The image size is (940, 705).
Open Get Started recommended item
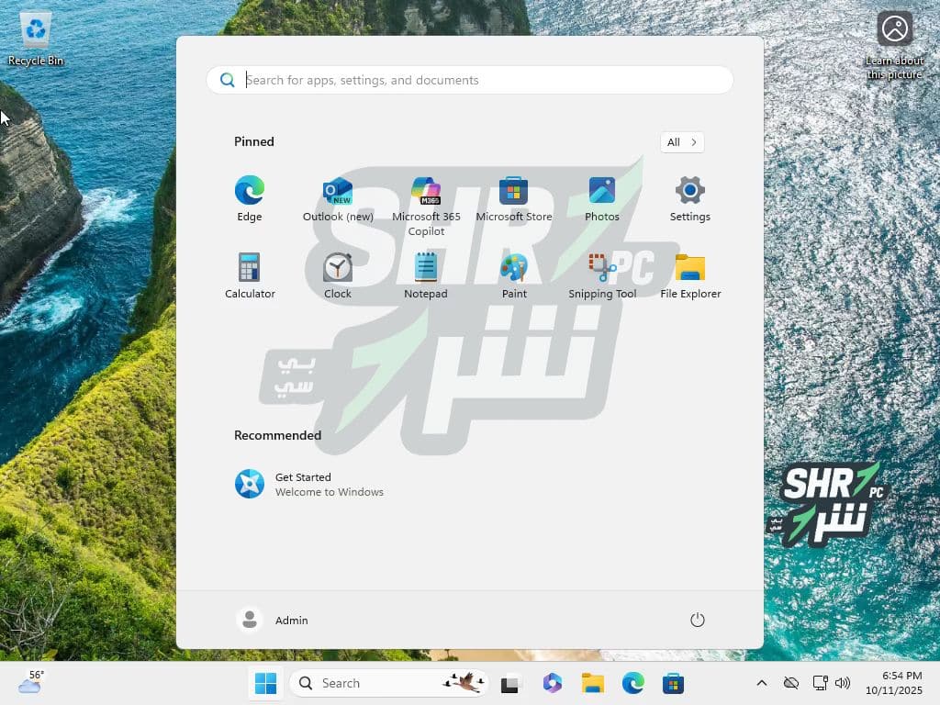[309, 484]
